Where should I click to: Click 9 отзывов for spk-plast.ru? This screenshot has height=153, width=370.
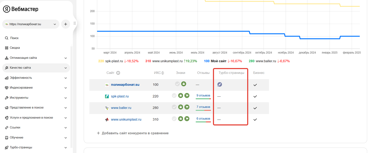click(203, 95)
